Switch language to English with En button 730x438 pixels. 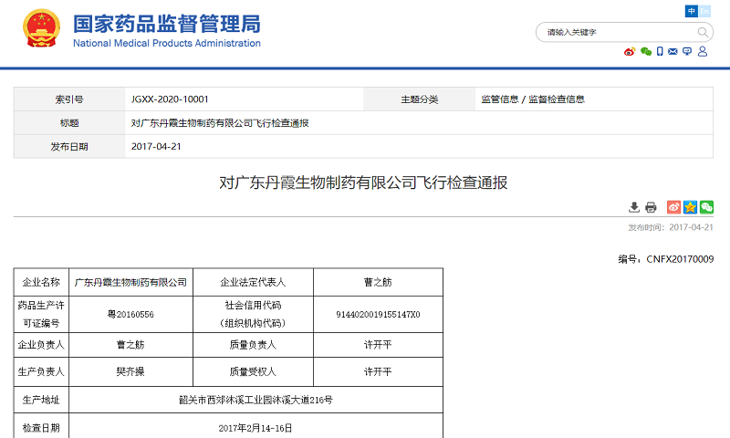point(705,11)
